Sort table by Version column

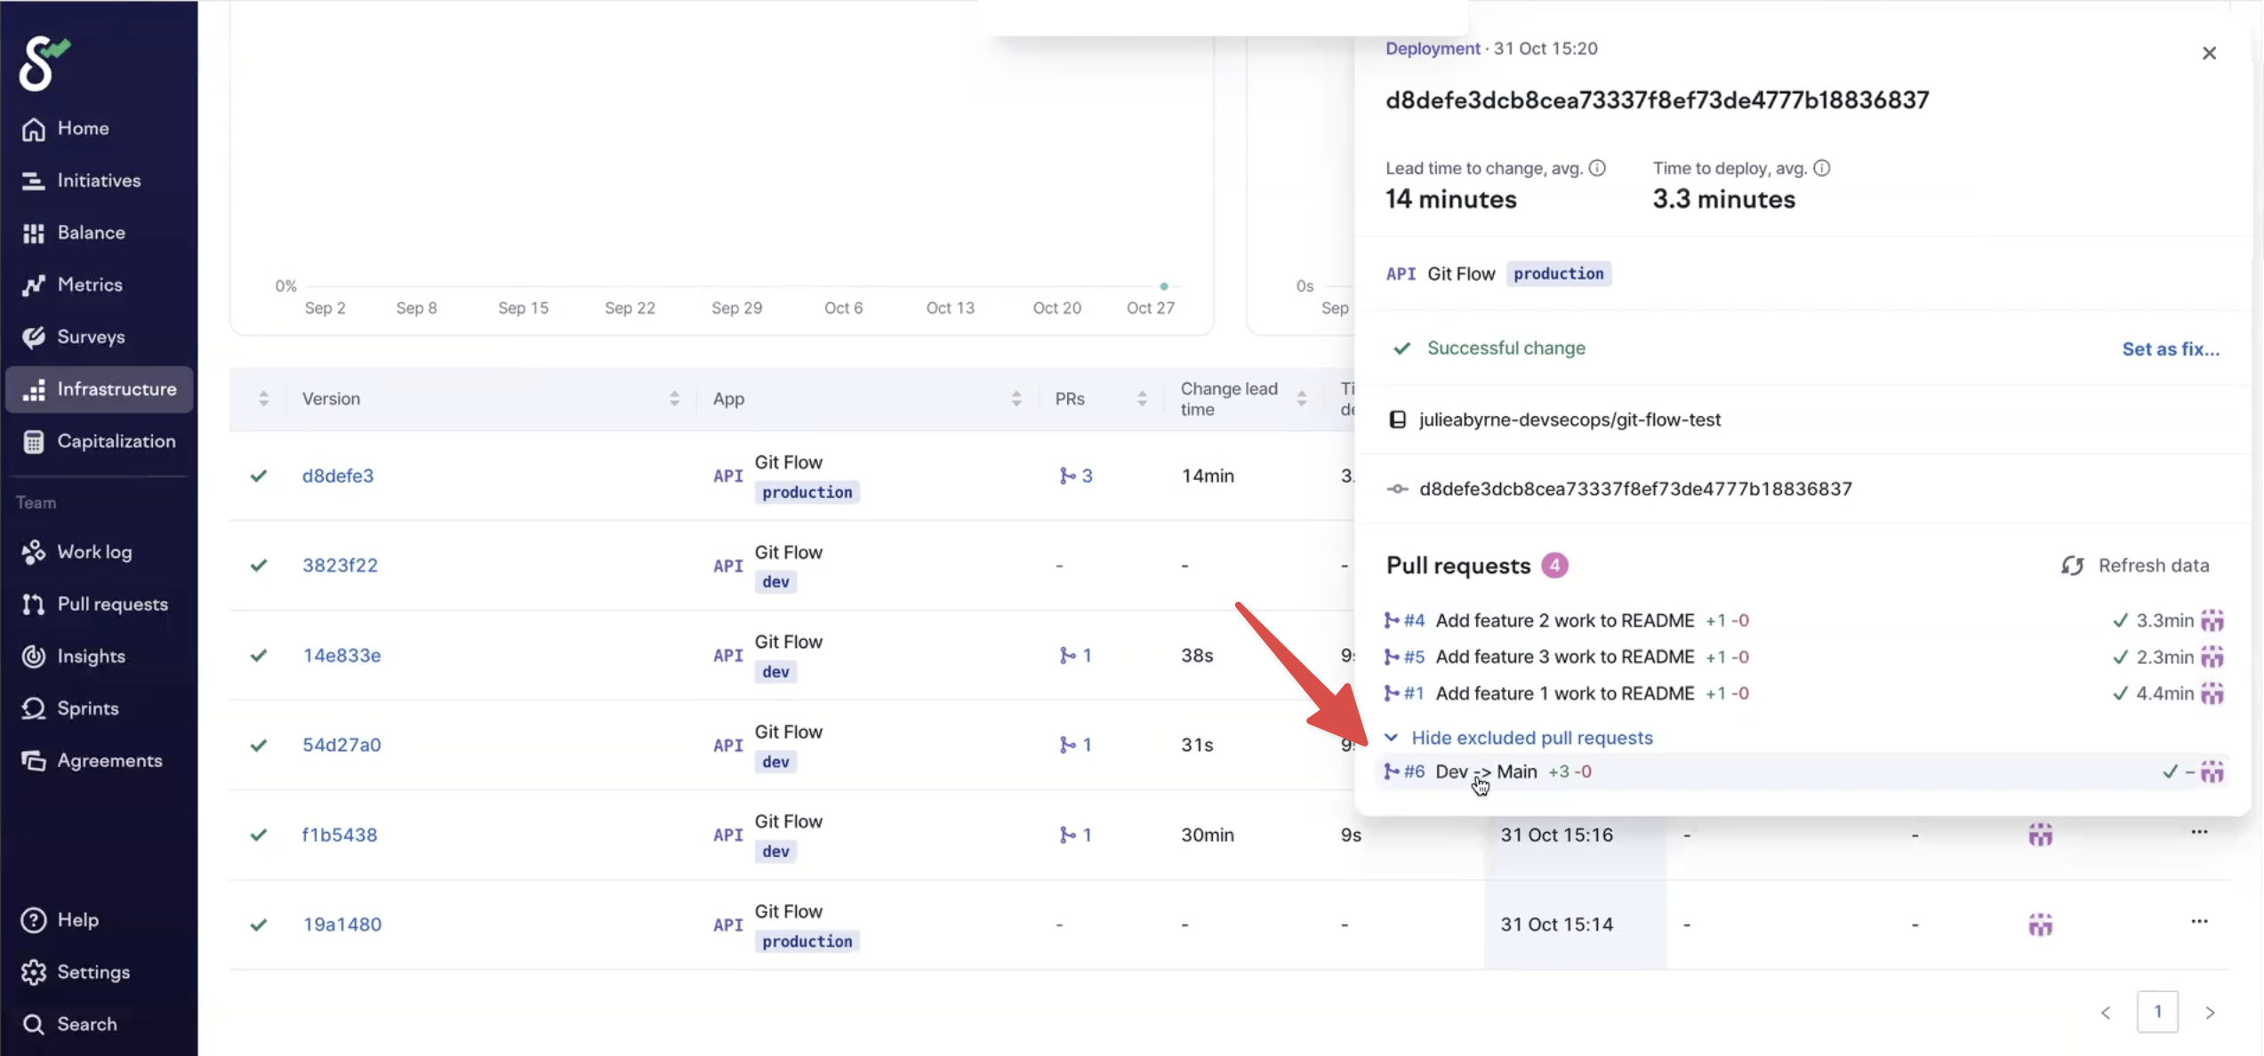[x=674, y=399]
